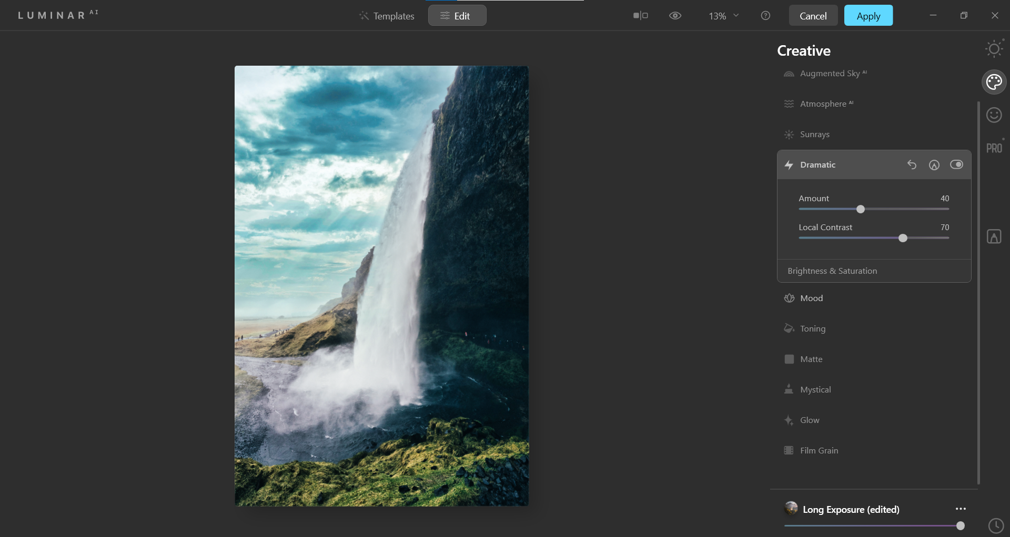Viewport: 1010px width, 537px height.
Task: Click the Sunrays sun icon
Action: 789,135
